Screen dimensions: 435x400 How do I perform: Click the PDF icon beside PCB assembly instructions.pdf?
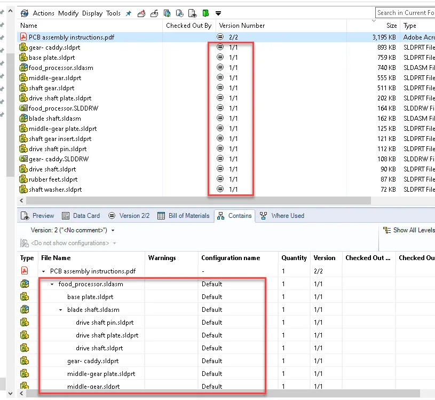click(23, 37)
